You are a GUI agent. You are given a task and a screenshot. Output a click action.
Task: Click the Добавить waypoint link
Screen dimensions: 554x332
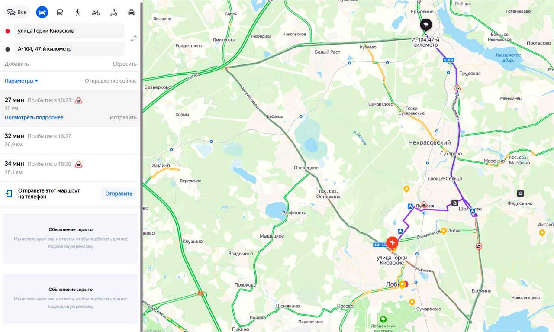[x=17, y=64]
